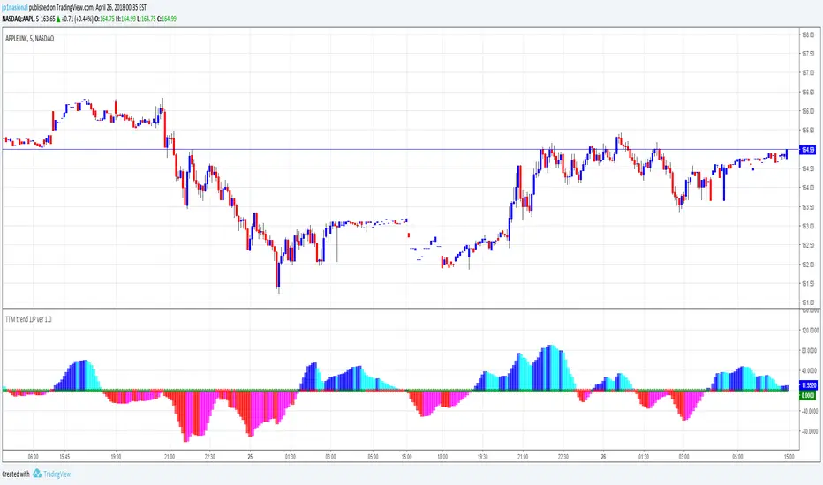This screenshot has width=823, height=485.
Task: Click the TTM trend IJP ver 1.0 indicator label
Action: (x=28, y=319)
